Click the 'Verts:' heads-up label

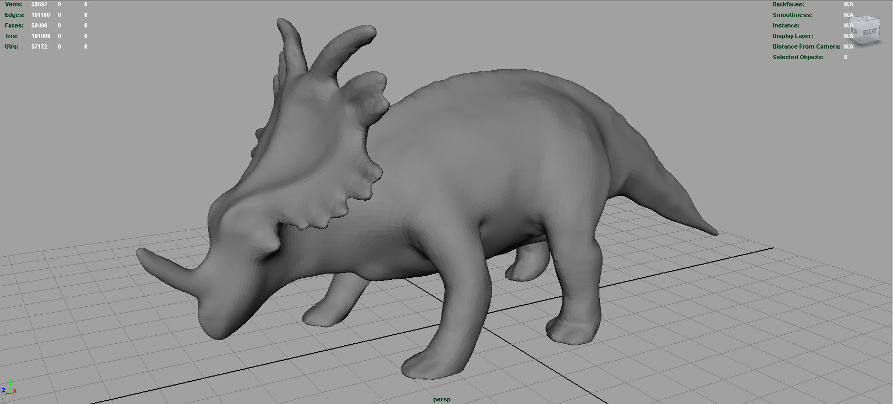pos(14,4)
